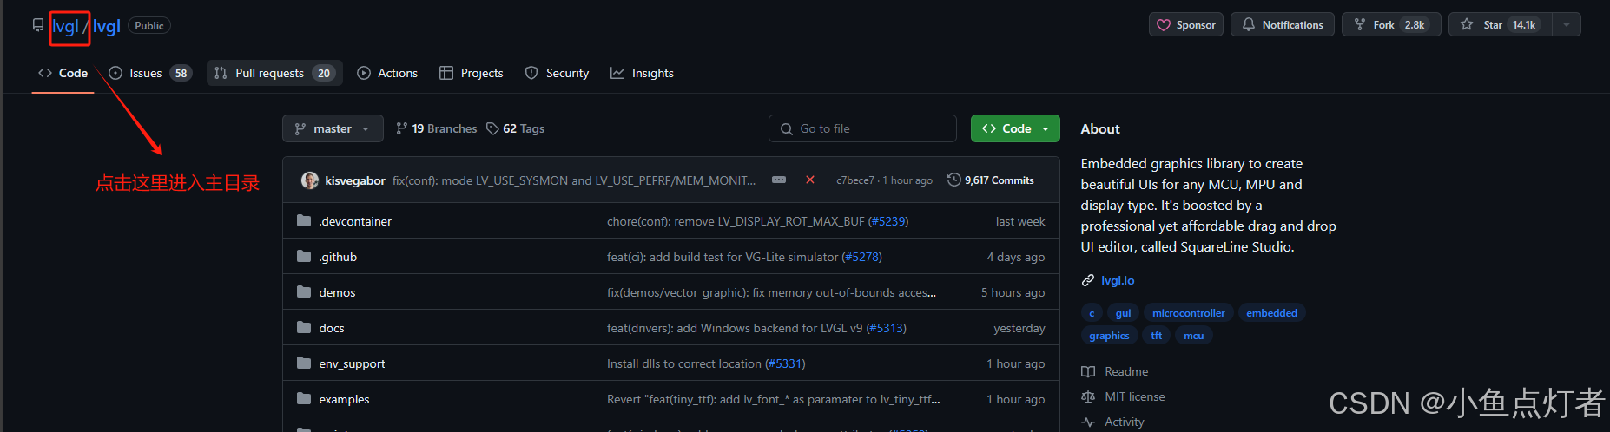Screen dimensions: 1610x432
Task: Open the Issues tab
Action: pyautogui.click(x=150, y=73)
